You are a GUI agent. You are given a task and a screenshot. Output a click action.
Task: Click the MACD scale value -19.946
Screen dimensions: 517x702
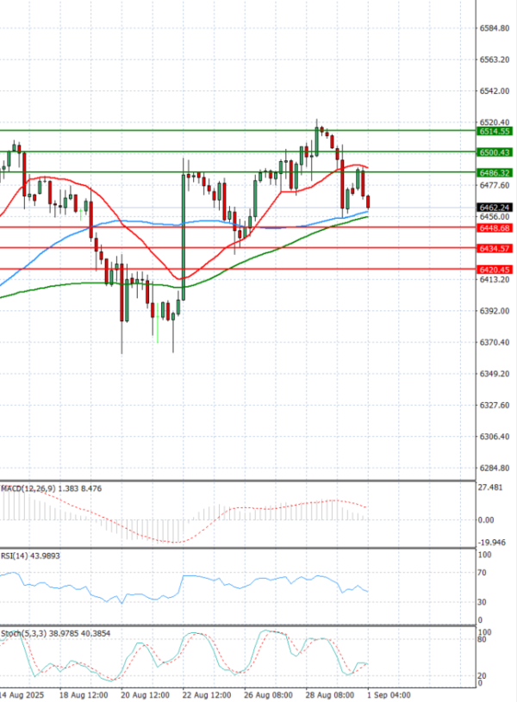point(492,543)
